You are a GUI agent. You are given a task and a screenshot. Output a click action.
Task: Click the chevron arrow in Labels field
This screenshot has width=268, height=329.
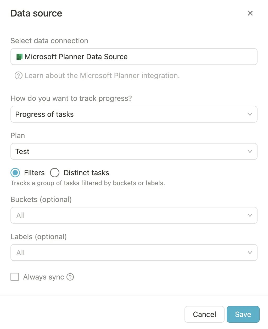(250, 253)
